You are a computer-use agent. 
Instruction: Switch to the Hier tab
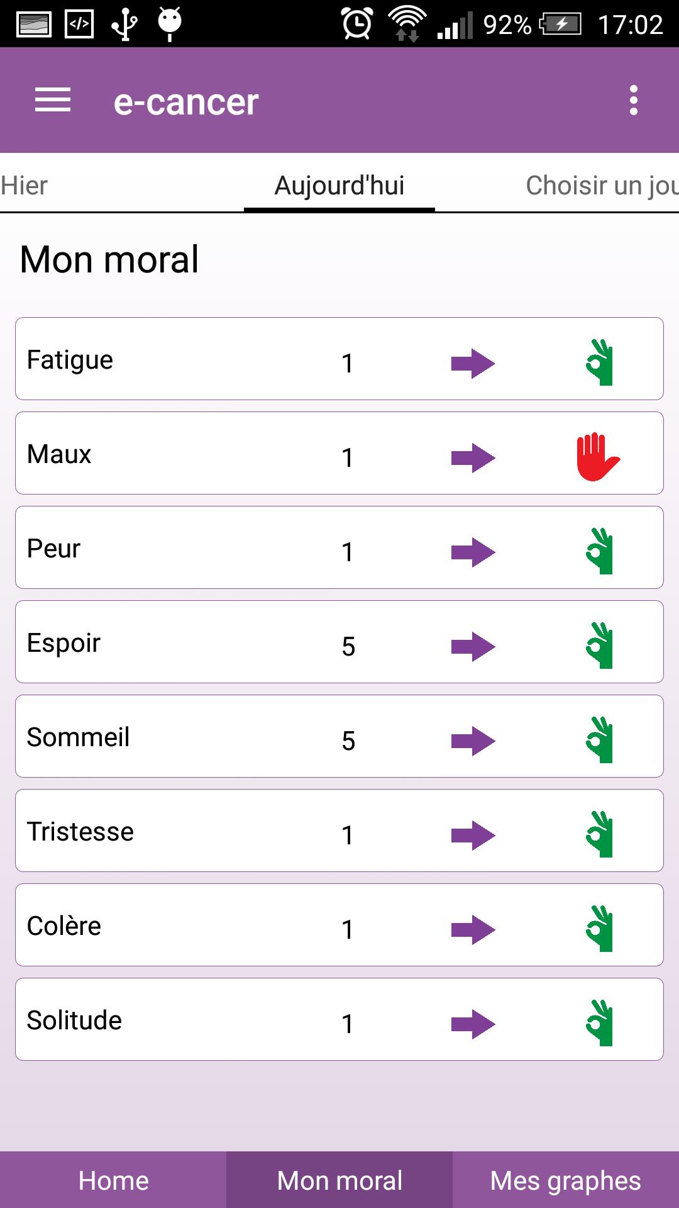coord(25,186)
